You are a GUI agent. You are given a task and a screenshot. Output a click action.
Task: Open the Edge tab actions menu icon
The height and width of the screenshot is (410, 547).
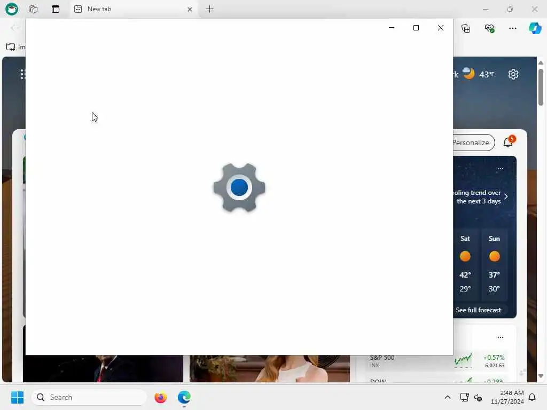(56, 9)
